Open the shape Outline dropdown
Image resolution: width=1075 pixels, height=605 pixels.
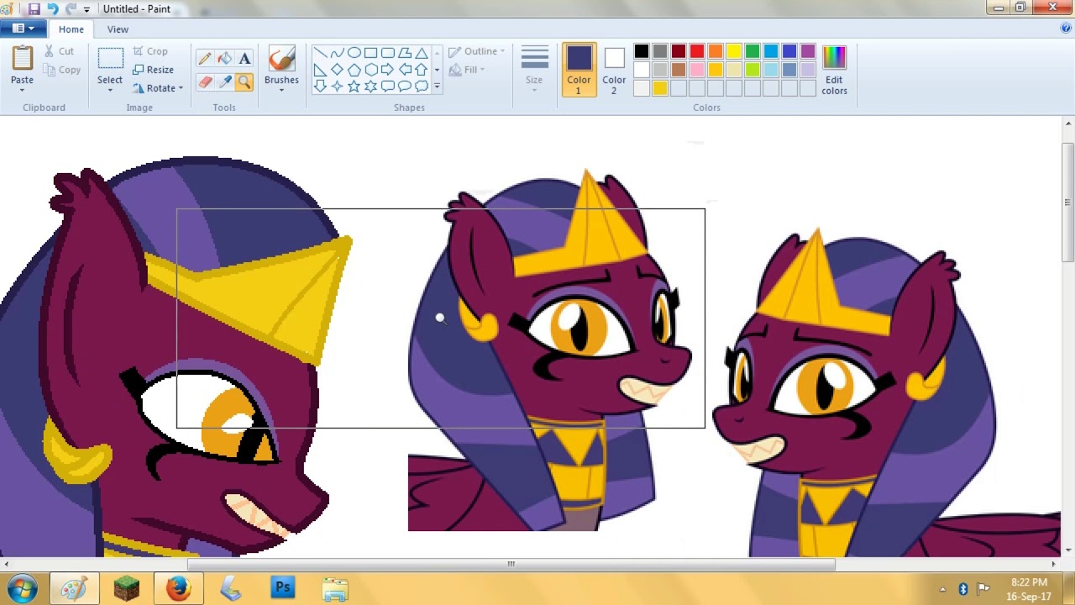pos(476,51)
